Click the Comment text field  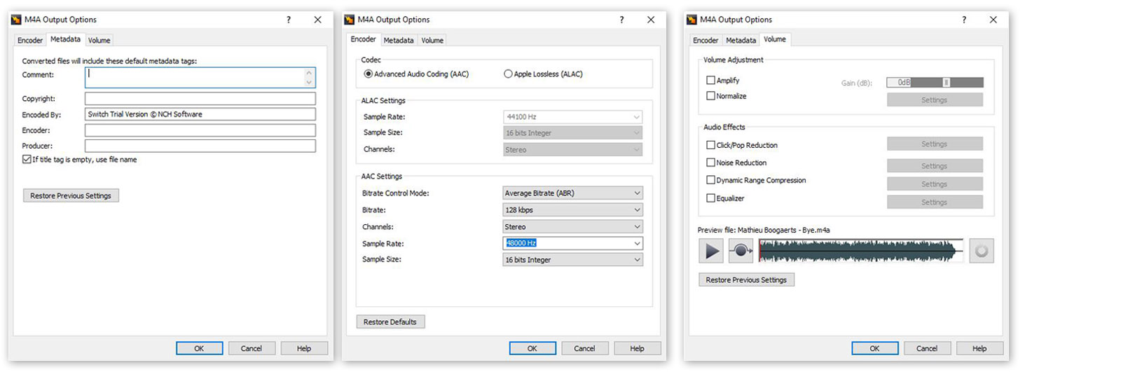200,77
